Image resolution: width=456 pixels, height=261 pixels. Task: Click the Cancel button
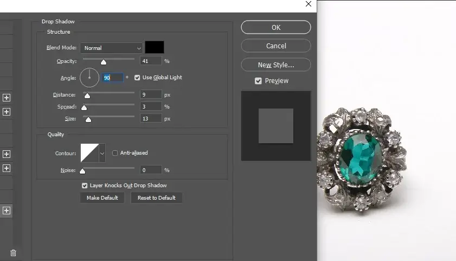tap(276, 46)
